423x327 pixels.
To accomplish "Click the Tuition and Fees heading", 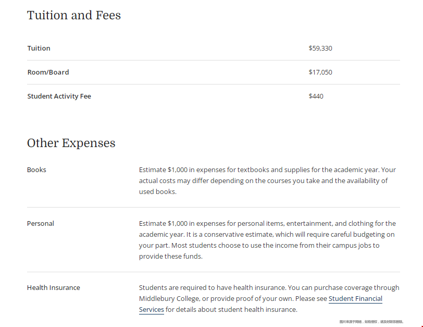I will pyautogui.click(x=74, y=15).
